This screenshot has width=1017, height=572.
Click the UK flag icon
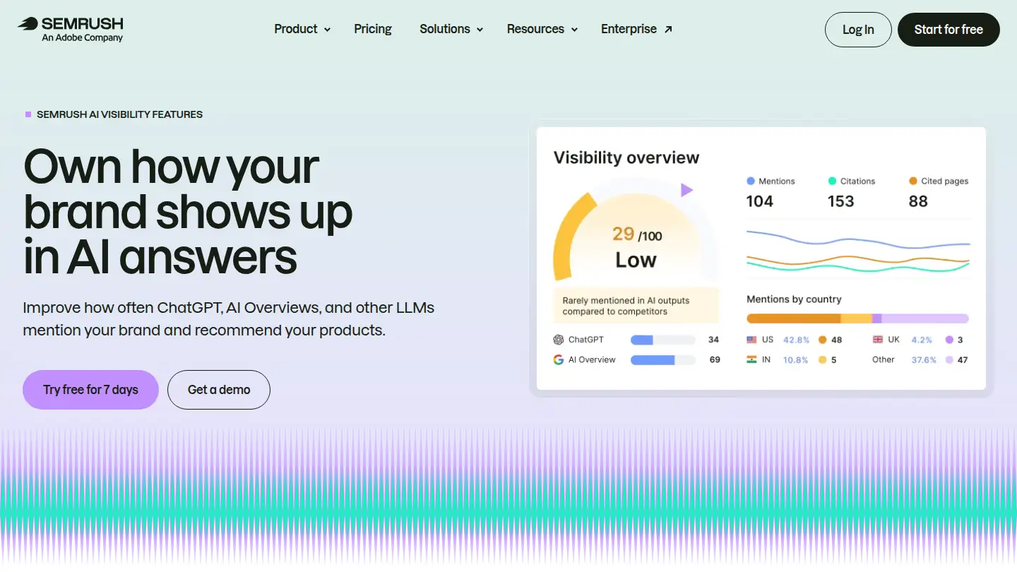(878, 340)
